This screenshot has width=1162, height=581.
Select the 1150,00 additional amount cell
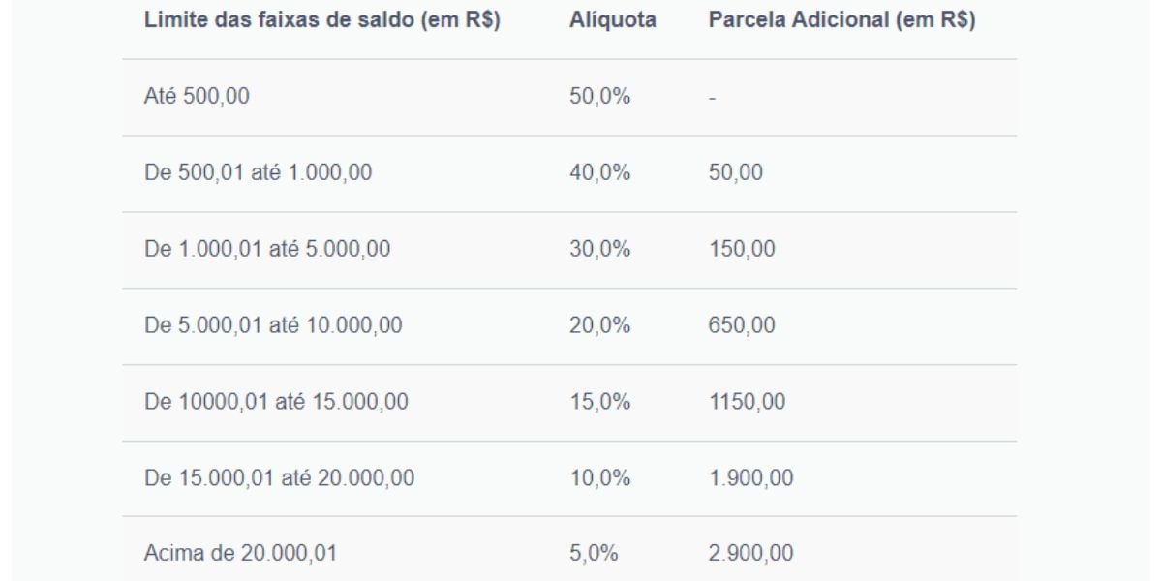pos(748,401)
